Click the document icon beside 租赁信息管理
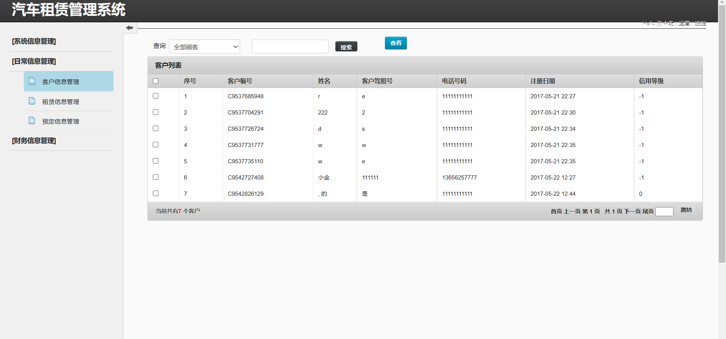 coord(32,101)
